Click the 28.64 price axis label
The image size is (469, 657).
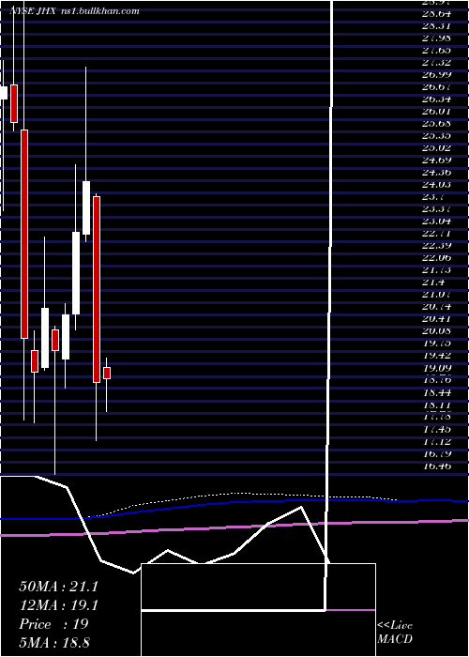(436, 14)
